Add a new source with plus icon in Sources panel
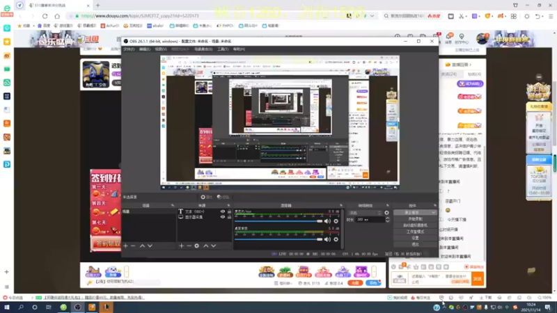 coord(181,246)
